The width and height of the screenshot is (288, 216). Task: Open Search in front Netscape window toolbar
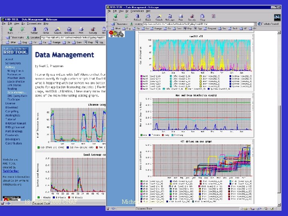point(159,18)
